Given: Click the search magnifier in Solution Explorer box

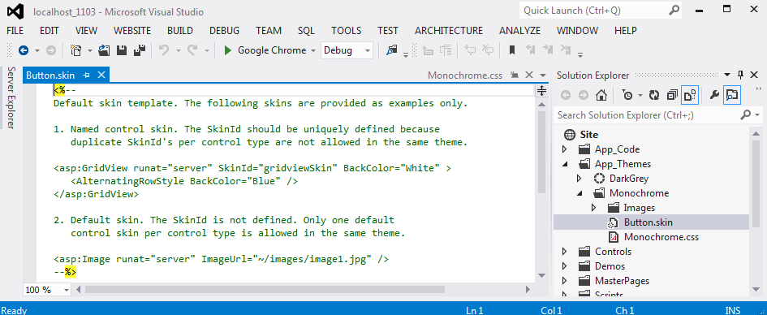Looking at the screenshot, I should 745,115.
